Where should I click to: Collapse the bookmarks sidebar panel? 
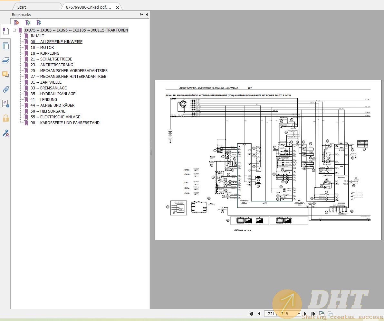(147, 14)
